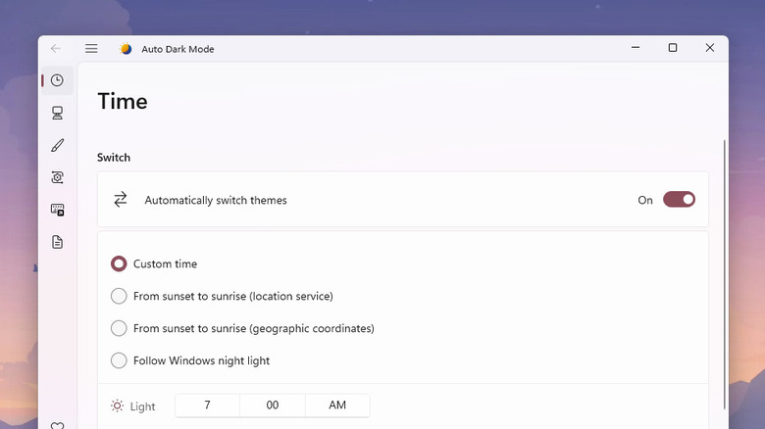Choose sunset to sunrise (geographic coordinates)
The height and width of the screenshot is (429, 765).
tap(119, 328)
